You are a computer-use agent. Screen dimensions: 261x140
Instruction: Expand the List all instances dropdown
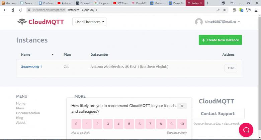[x=89, y=22]
